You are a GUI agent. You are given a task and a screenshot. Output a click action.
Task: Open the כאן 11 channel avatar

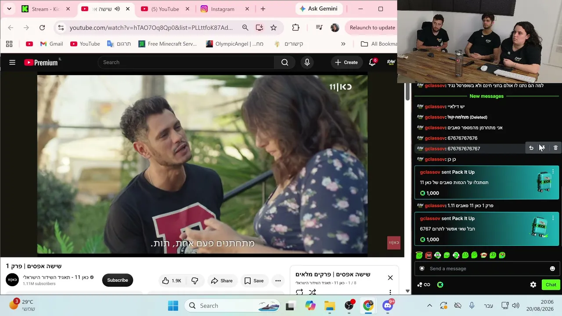(x=12, y=280)
